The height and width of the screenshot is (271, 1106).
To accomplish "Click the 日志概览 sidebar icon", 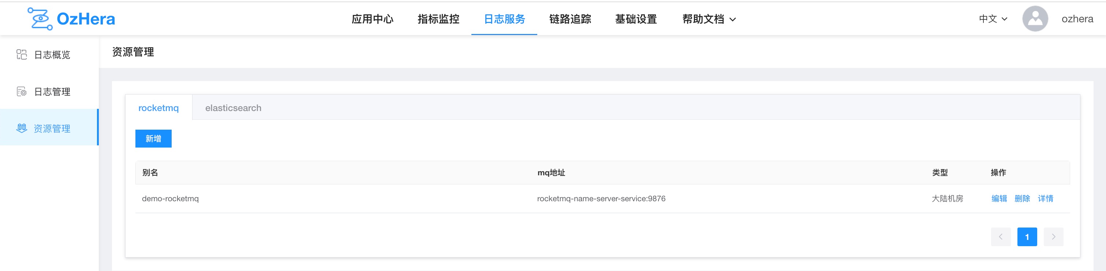I will point(22,54).
